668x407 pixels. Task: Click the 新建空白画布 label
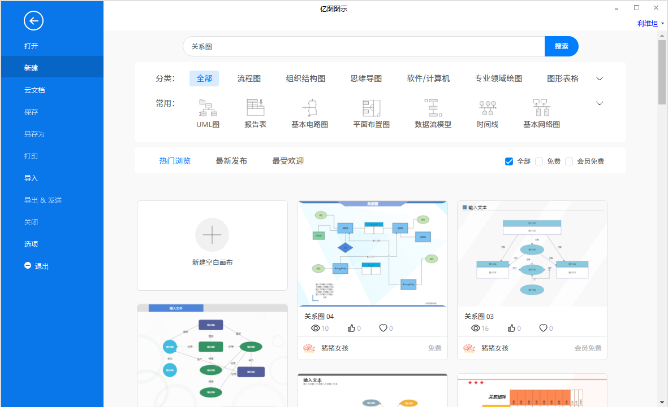pyautogui.click(x=212, y=262)
